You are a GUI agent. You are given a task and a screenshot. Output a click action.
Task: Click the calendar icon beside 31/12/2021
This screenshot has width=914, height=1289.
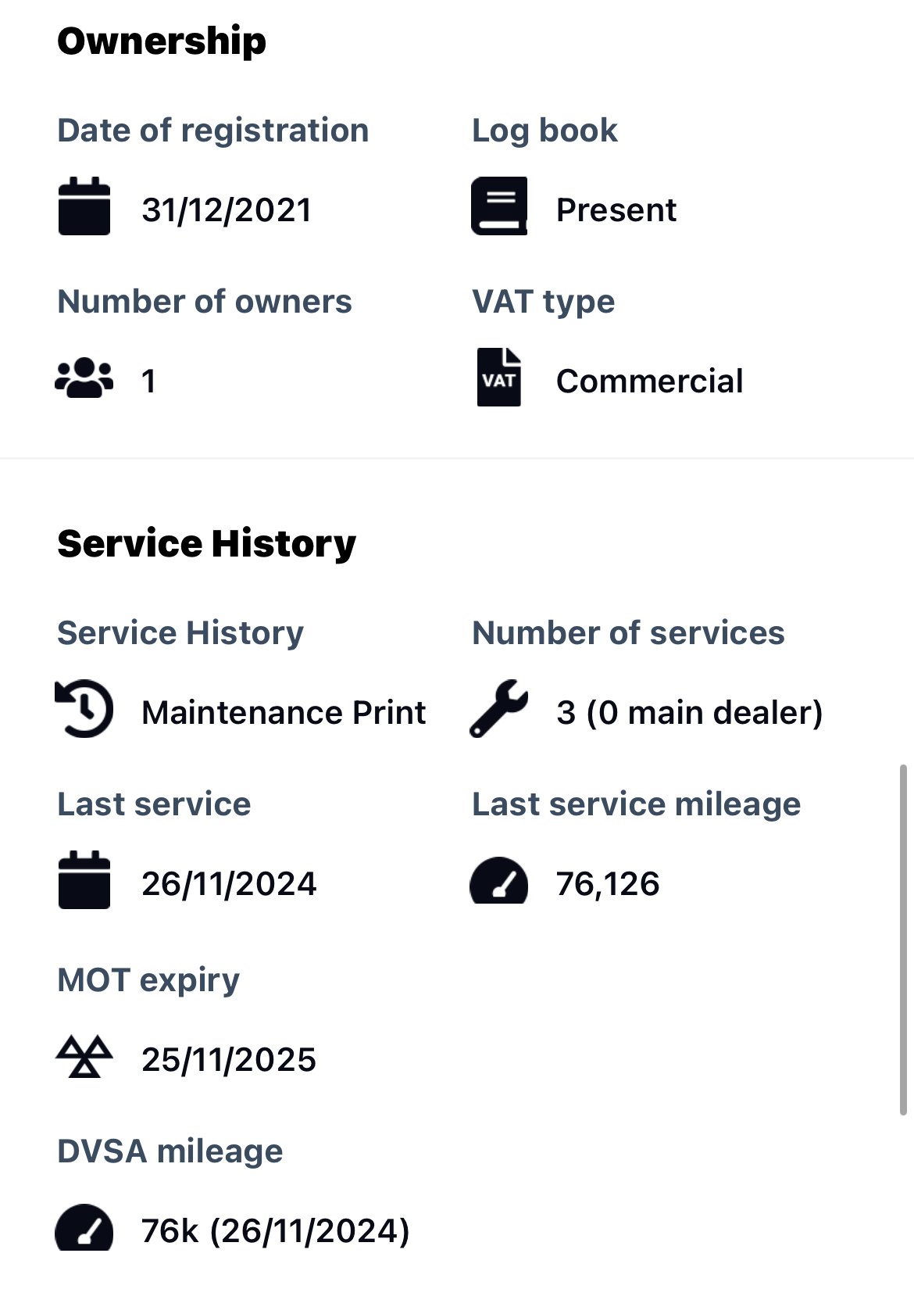84,206
